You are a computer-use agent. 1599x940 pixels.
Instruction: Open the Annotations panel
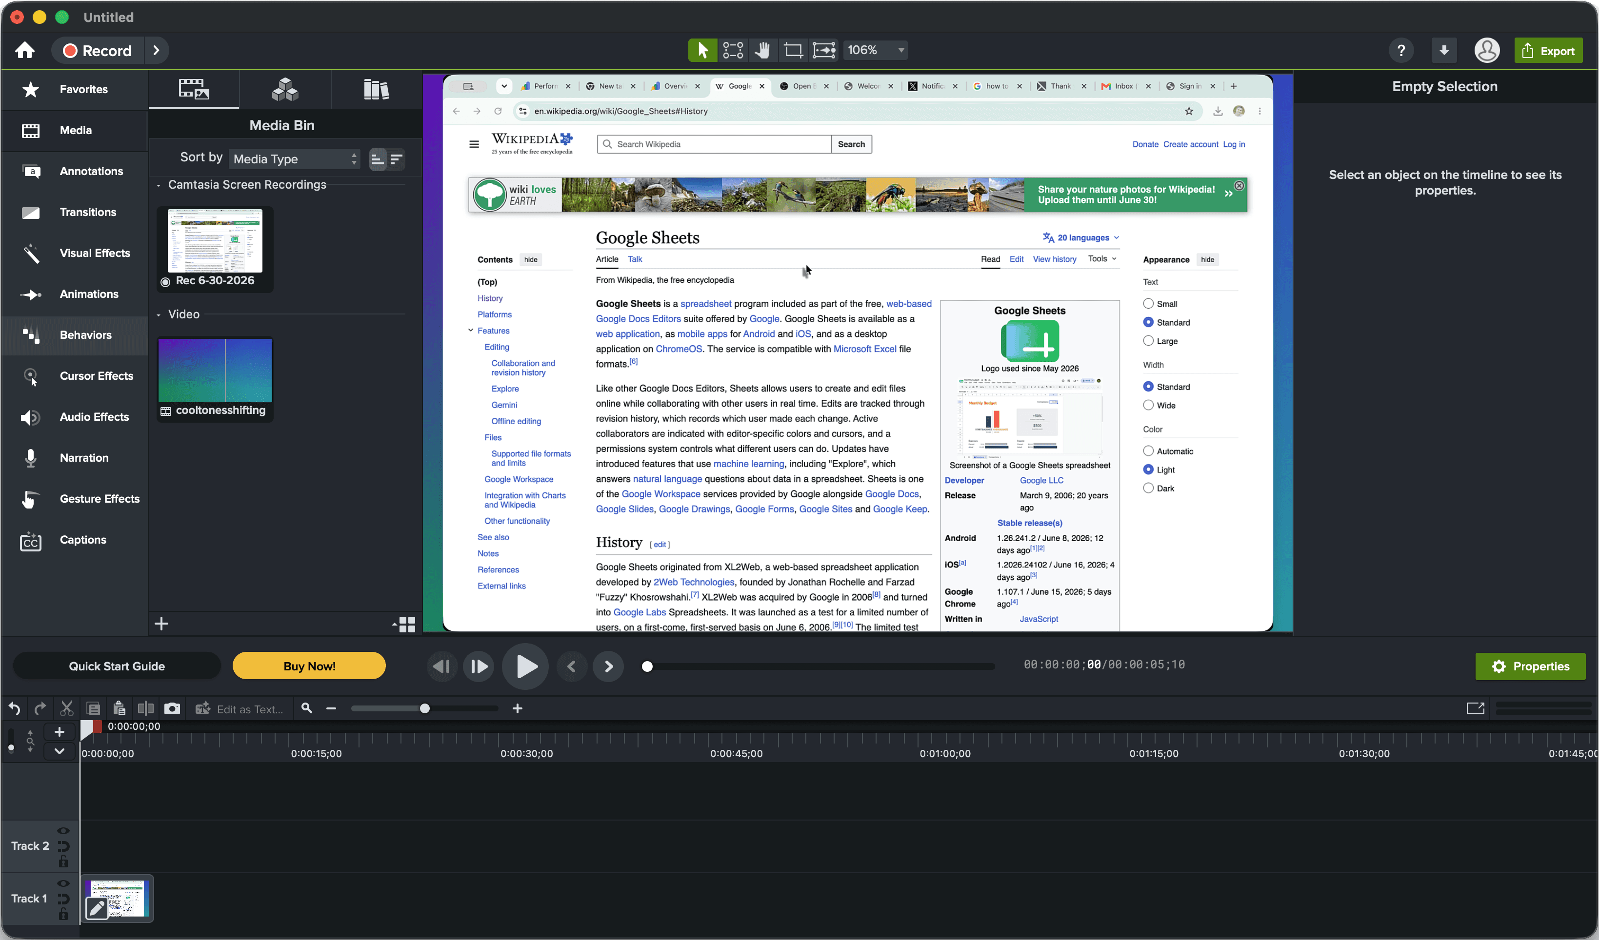coord(75,171)
